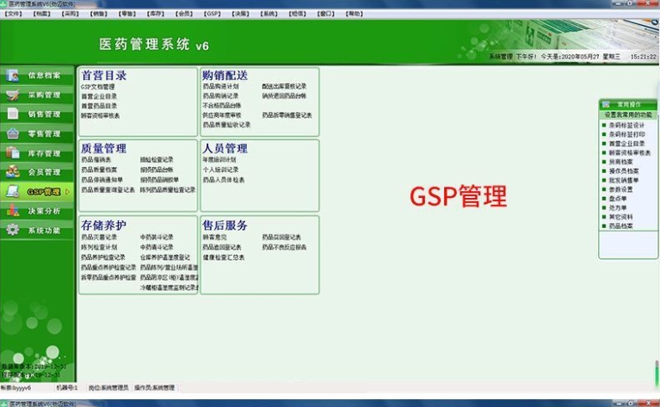
Task: Open the 【文件】 menu
Action: [x=13, y=14]
